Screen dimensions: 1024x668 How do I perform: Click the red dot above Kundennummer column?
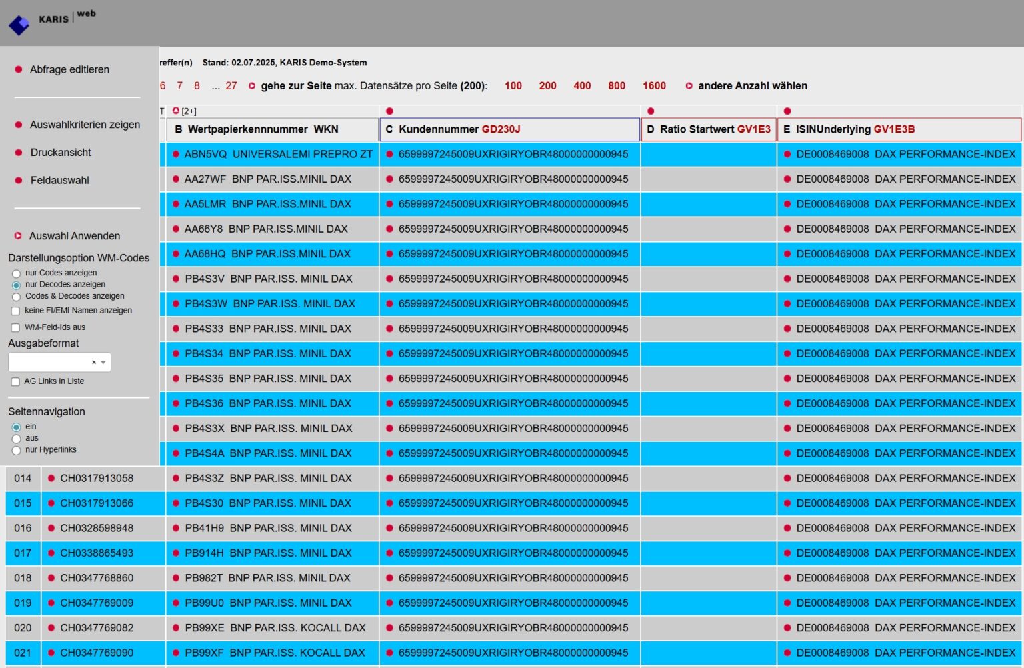(x=389, y=111)
